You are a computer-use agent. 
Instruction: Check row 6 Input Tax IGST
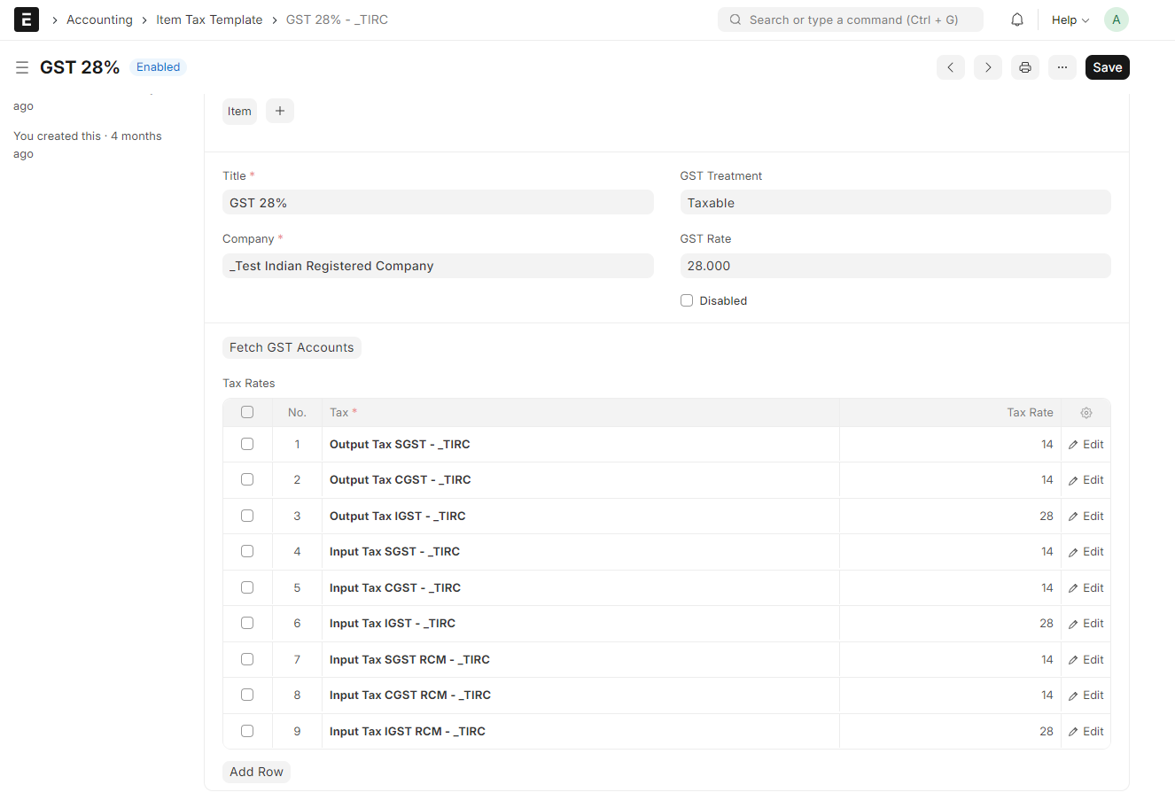247,623
